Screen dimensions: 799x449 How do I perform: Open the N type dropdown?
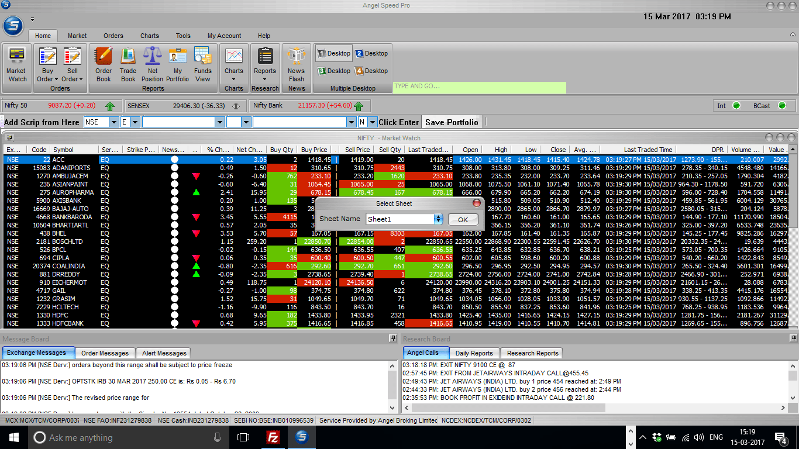[x=372, y=122]
